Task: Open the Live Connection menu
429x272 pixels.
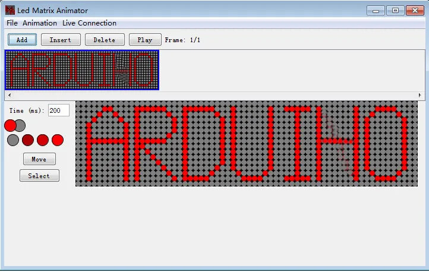Action: [x=89, y=23]
